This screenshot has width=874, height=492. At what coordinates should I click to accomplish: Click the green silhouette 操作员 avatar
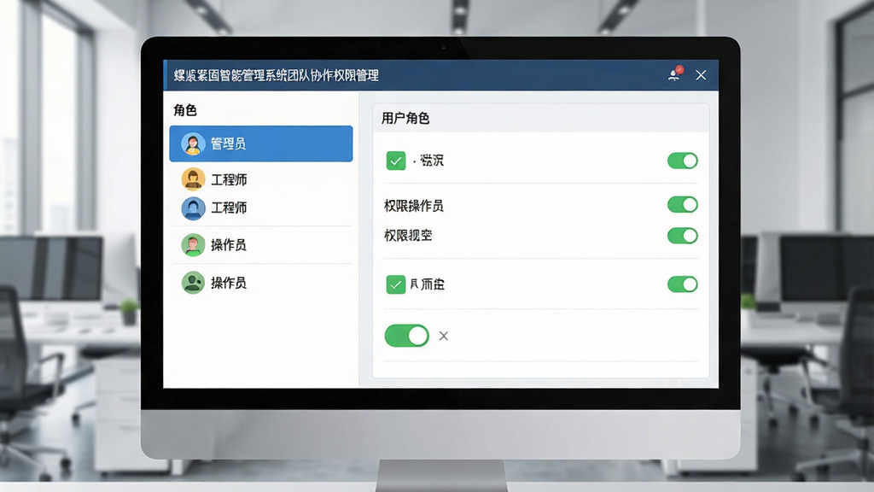click(x=193, y=283)
